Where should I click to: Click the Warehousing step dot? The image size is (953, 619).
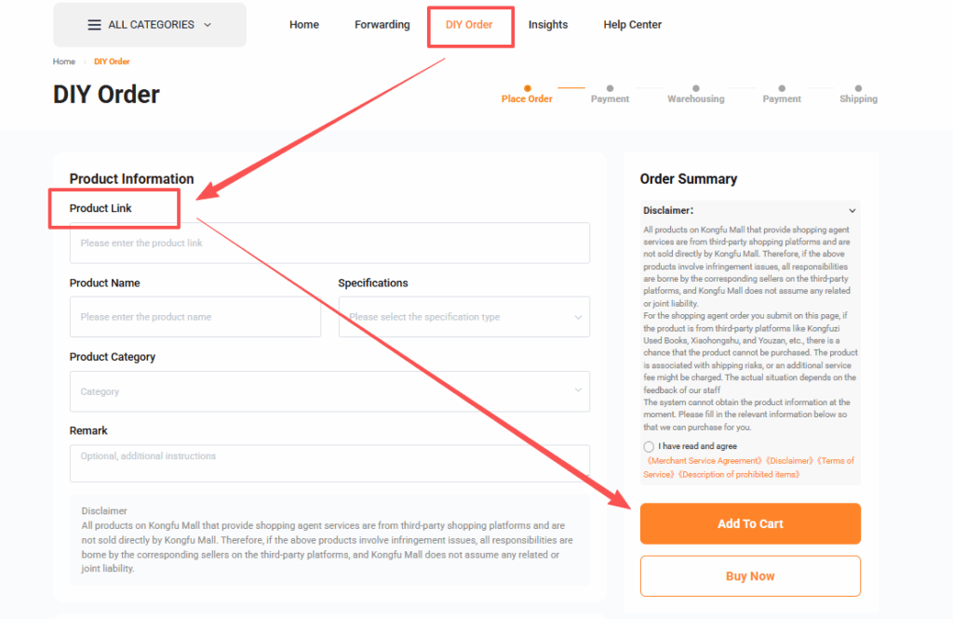695,88
